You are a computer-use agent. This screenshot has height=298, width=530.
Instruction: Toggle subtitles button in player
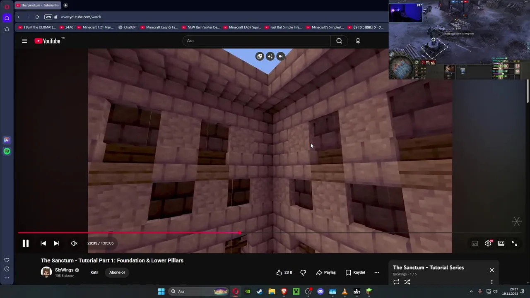click(475, 243)
